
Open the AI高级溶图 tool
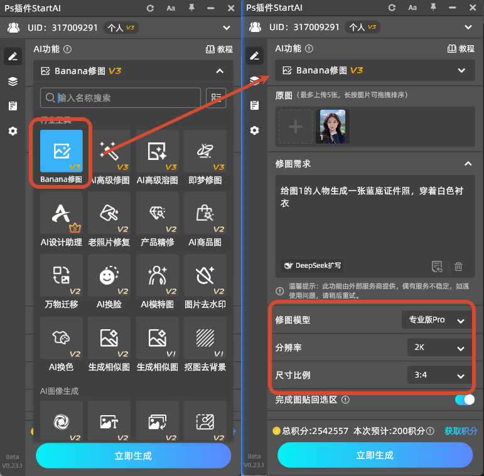pos(157,151)
